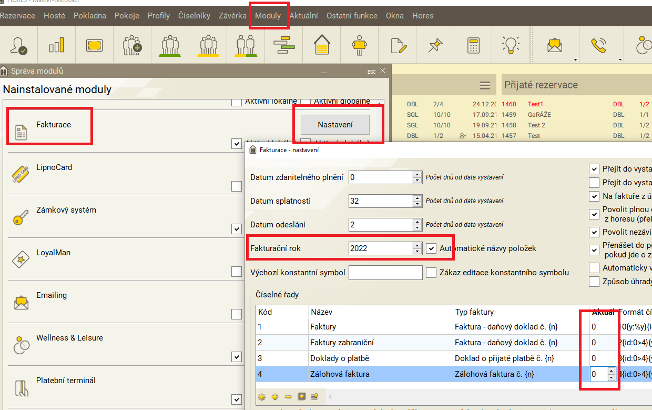Toggle Automatické názvy položek checkbox
Screen dimensions: 652x410
pyautogui.click(x=431, y=248)
